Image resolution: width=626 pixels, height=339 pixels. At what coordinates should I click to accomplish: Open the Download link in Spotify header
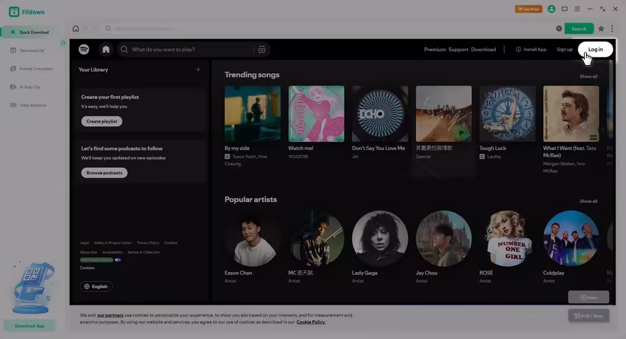pos(483,49)
